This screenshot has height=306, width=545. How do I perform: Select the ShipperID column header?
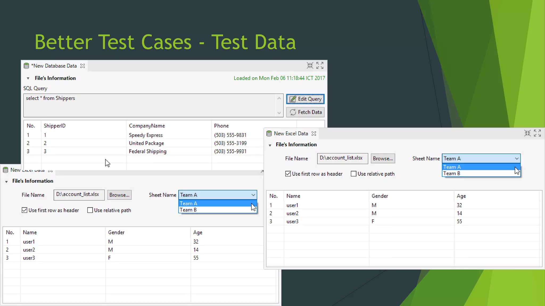(84, 126)
